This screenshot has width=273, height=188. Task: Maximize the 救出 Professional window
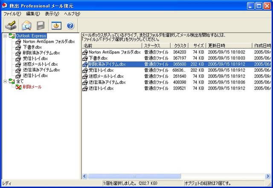point(259,6)
